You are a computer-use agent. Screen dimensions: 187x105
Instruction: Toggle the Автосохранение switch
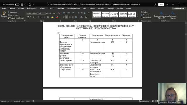tap(17, 5)
